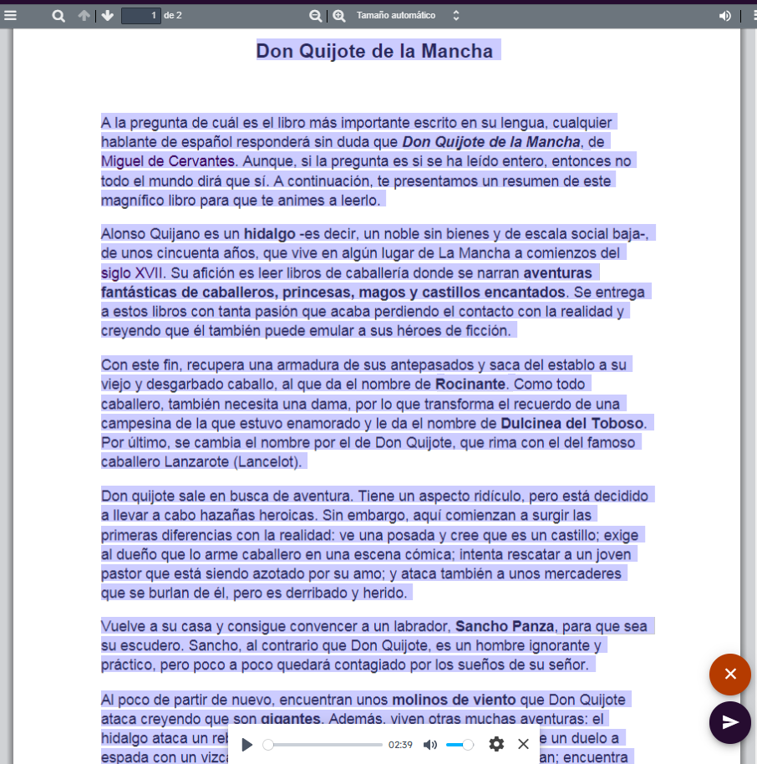The height and width of the screenshot is (764, 757).
Task: Click the bold name Dulcinea del Toboso
Action: click(x=572, y=423)
